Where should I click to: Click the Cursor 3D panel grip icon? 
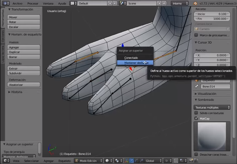click(228, 42)
